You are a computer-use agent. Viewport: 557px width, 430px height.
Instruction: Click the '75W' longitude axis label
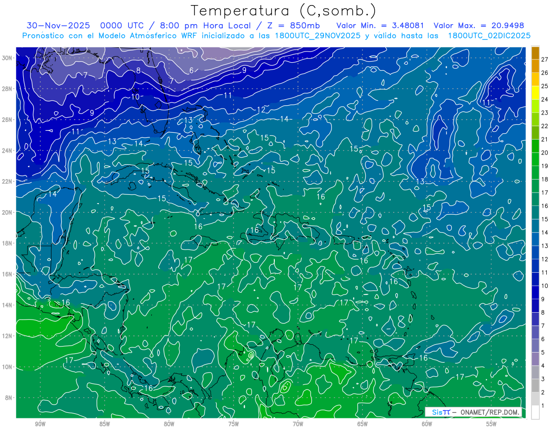[x=233, y=424]
